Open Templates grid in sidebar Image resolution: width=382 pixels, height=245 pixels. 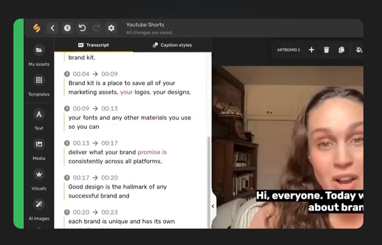click(x=39, y=85)
